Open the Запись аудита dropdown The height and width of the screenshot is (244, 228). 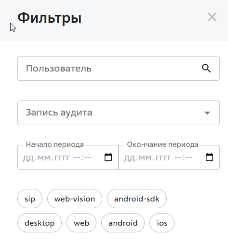click(119, 113)
